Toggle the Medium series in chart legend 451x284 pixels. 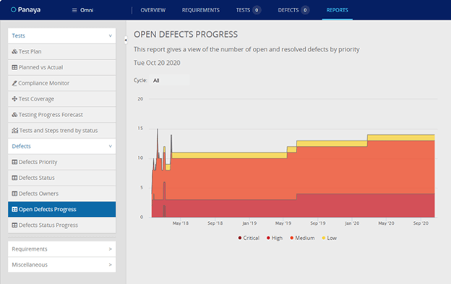(302, 238)
